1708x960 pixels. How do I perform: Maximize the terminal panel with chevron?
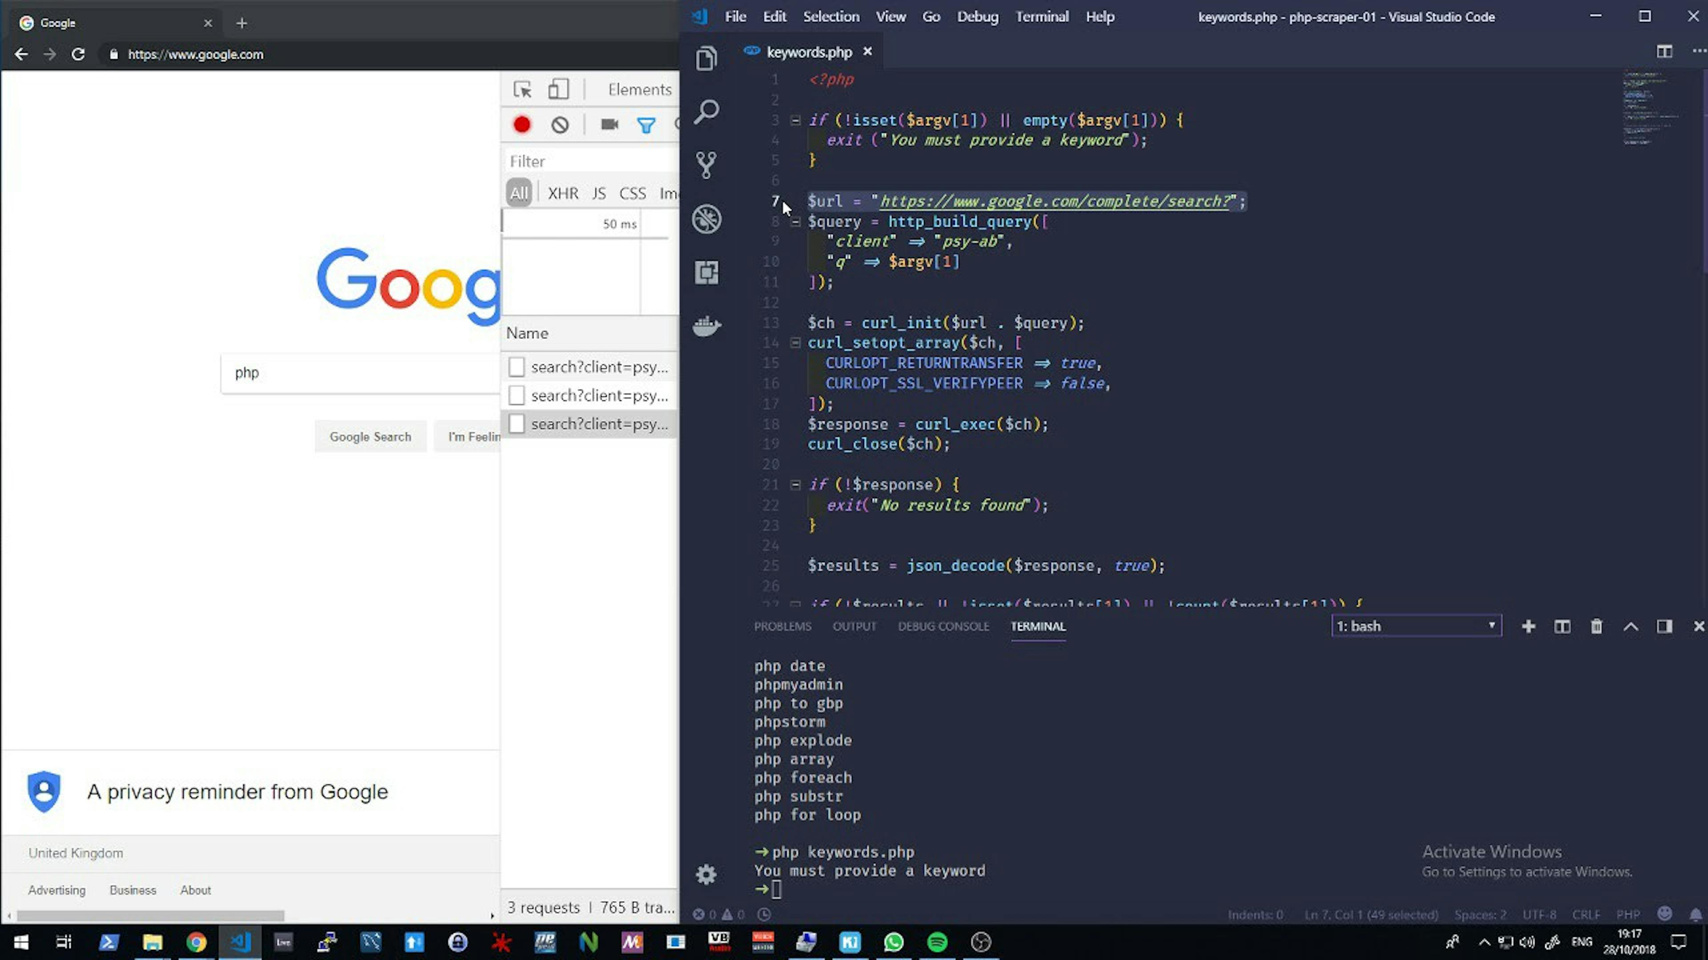click(x=1631, y=626)
